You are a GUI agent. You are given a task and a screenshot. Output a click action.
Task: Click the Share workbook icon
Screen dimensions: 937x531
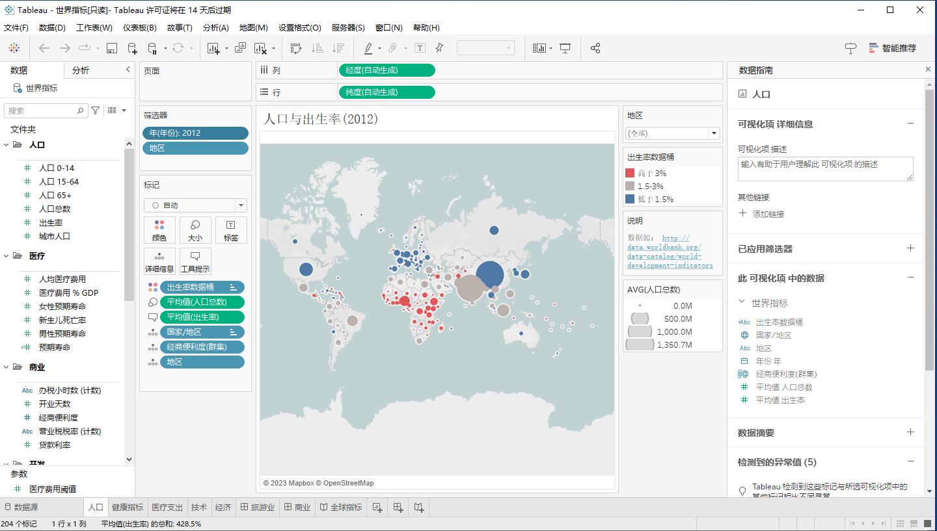(x=595, y=48)
